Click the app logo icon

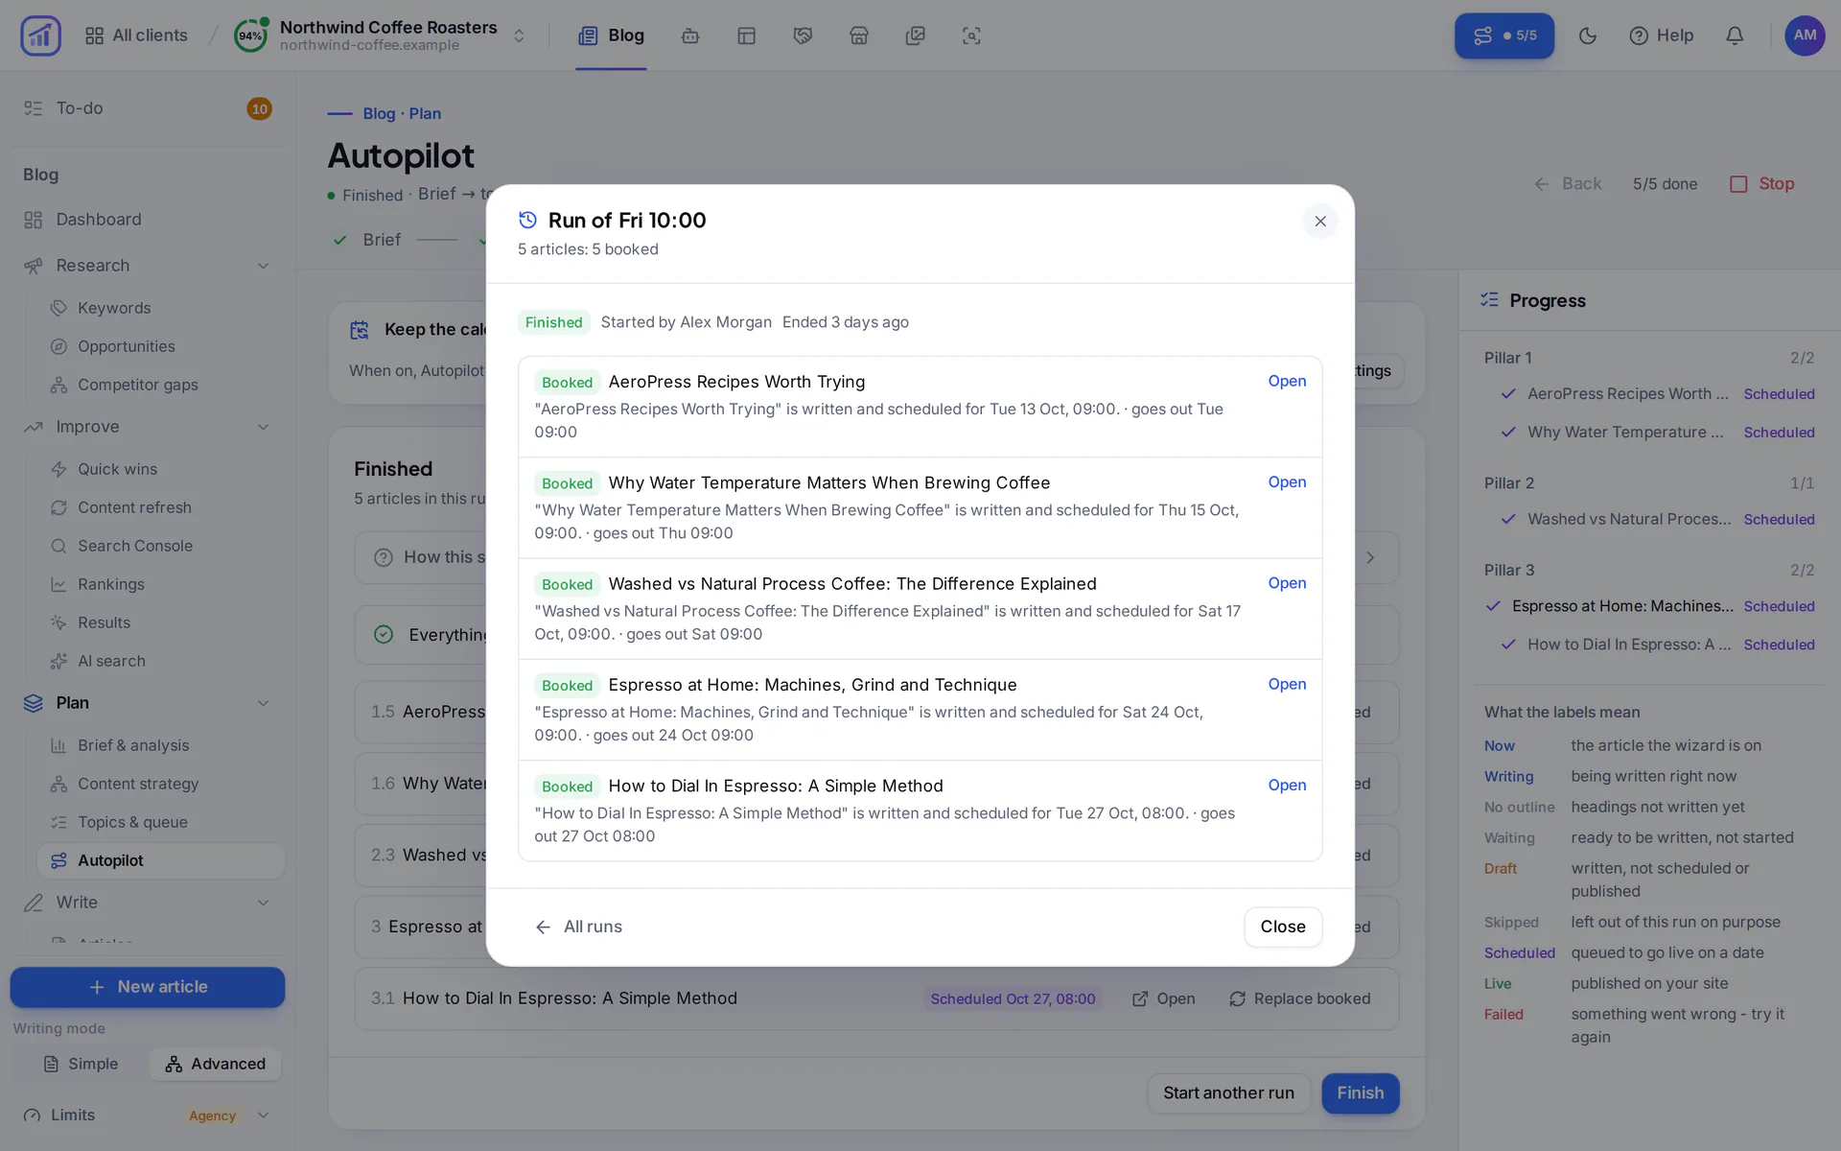(40, 35)
